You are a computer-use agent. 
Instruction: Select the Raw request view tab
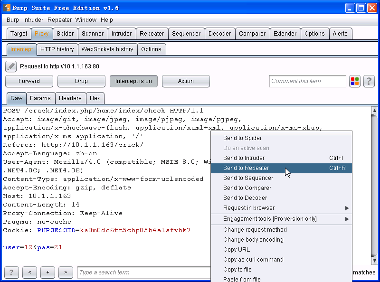17,98
